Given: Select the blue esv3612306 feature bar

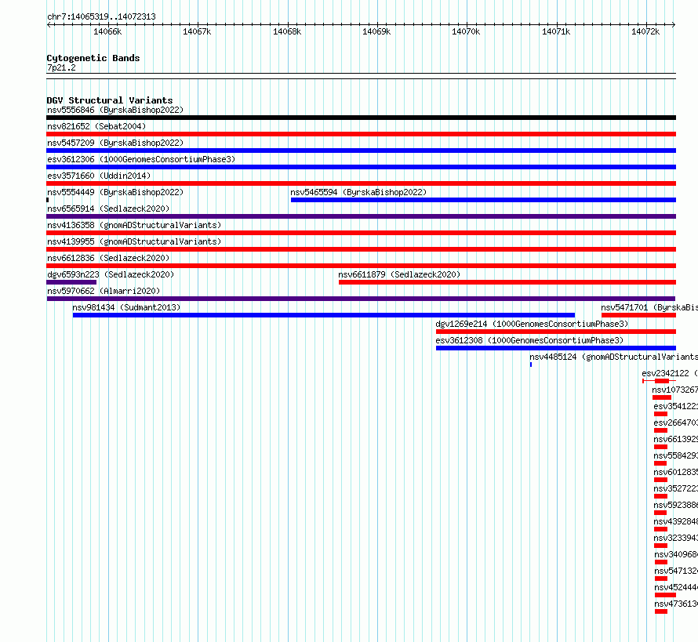Looking at the screenshot, I should click(361, 167).
